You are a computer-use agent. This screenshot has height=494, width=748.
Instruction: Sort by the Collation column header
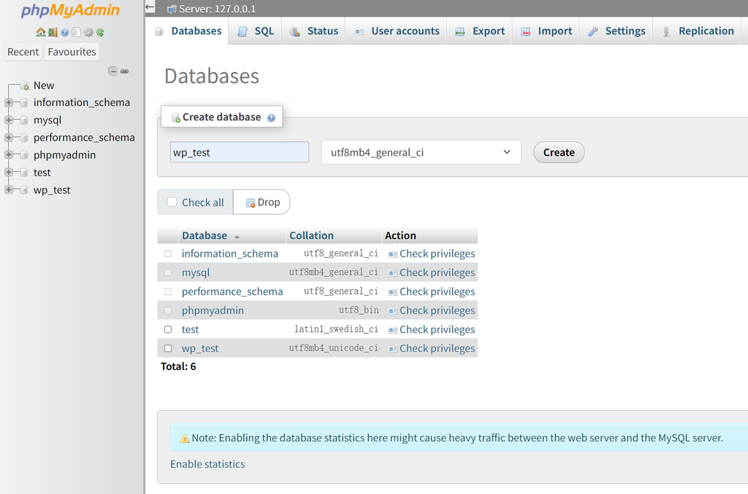(x=311, y=235)
